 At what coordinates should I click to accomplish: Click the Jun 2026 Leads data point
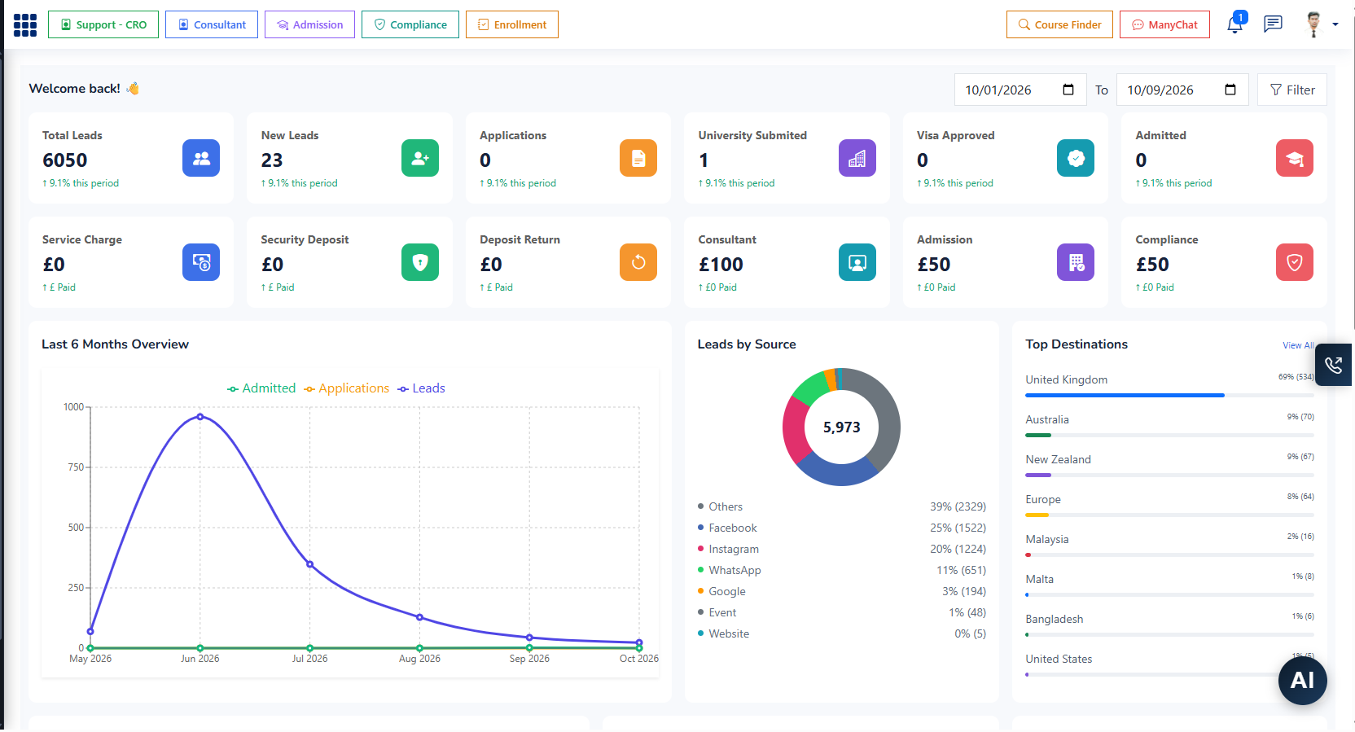pyautogui.click(x=200, y=417)
